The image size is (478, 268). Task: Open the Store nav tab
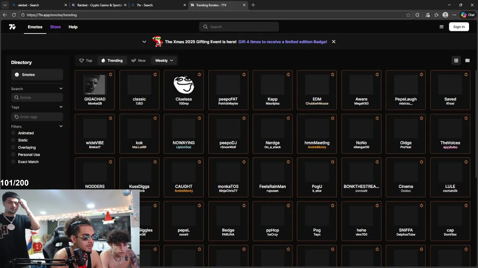click(55, 27)
